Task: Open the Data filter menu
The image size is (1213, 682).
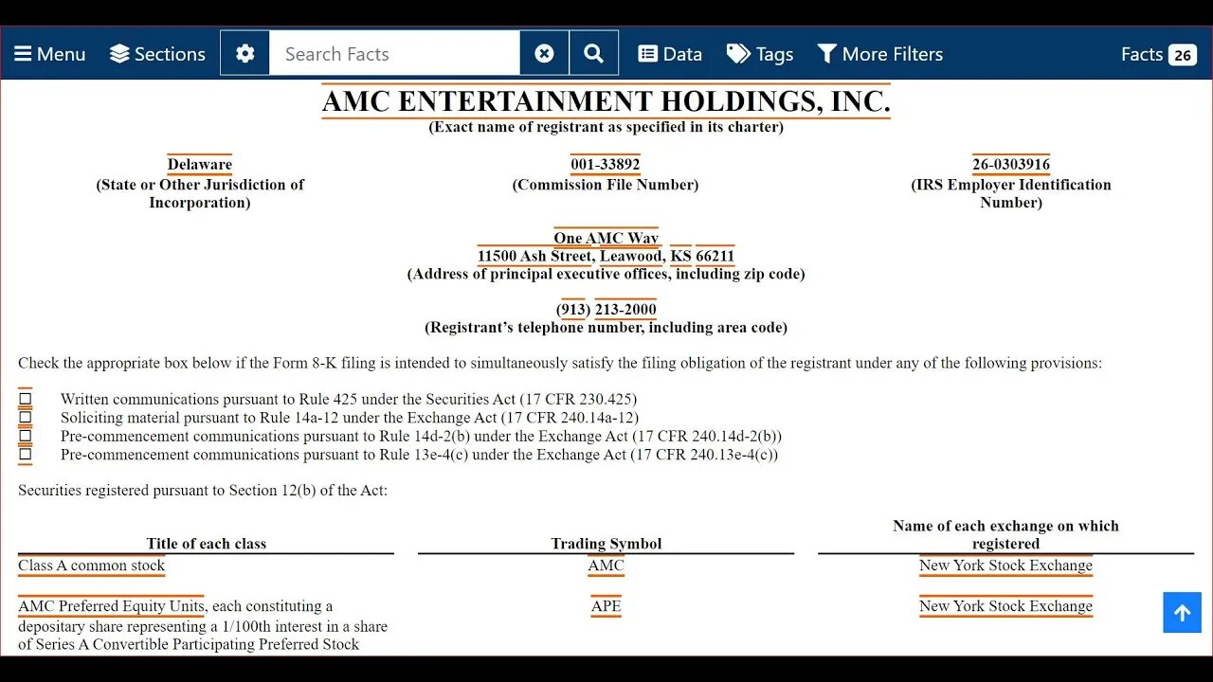Action: pos(670,54)
